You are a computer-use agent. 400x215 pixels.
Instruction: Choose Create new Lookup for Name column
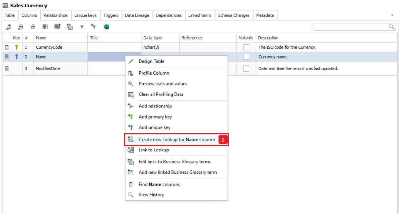pos(176,139)
